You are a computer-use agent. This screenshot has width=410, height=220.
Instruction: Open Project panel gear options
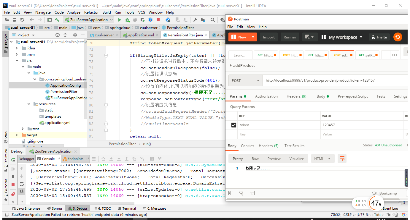pyautogui.click(x=75, y=35)
